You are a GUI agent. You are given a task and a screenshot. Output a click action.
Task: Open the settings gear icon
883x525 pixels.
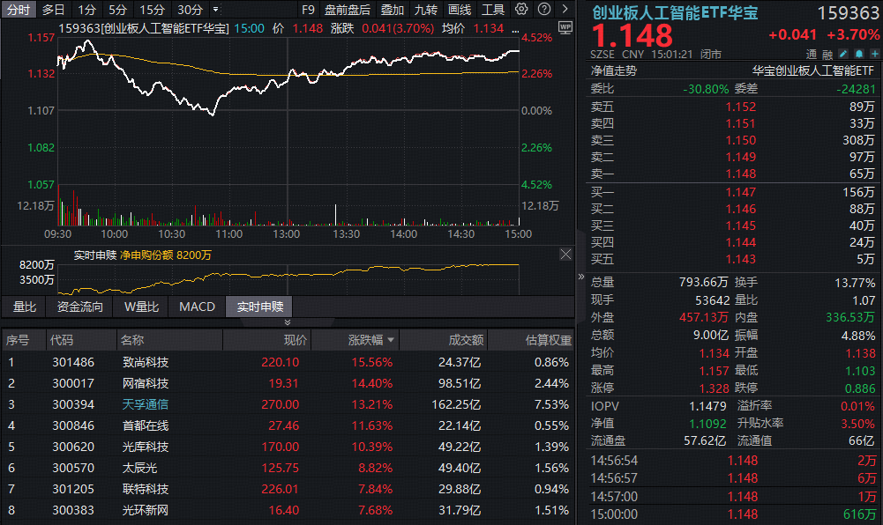coord(521,10)
